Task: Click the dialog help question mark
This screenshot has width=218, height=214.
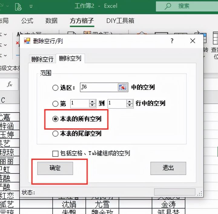Action: (x=172, y=41)
